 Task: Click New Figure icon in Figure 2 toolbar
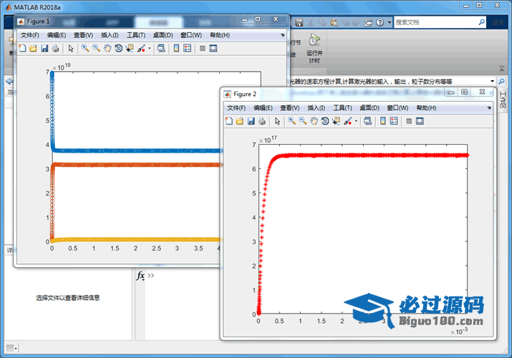pyautogui.click(x=229, y=122)
